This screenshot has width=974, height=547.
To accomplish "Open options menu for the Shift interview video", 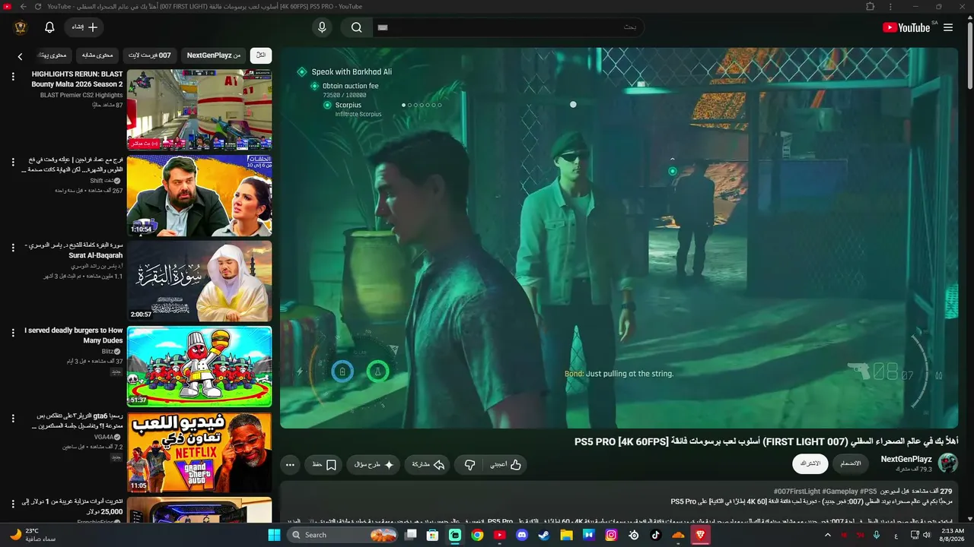I will click(12, 163).
